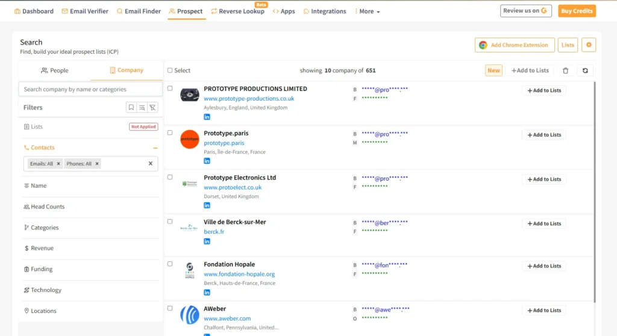
Task: Open Email Verifier in the nav
Action: (85, 11)
